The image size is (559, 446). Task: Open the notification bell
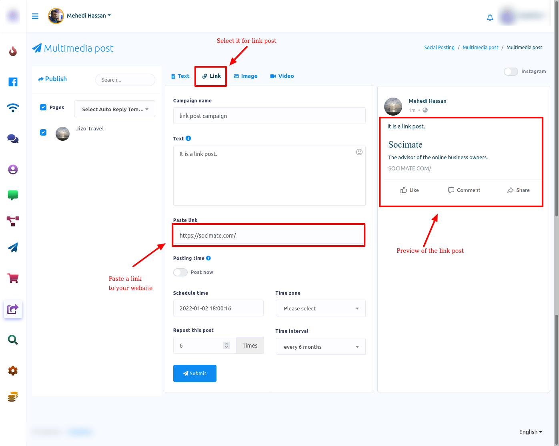pyautogui.click(x=490, y=18)
